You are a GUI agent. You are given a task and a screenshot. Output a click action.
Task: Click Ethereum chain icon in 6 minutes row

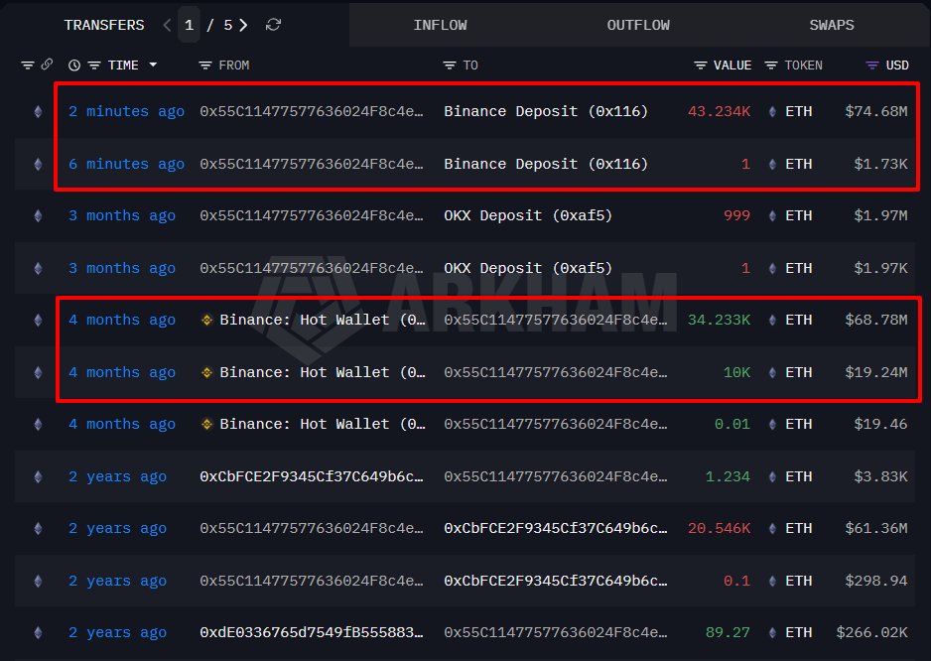pos(38,164)
